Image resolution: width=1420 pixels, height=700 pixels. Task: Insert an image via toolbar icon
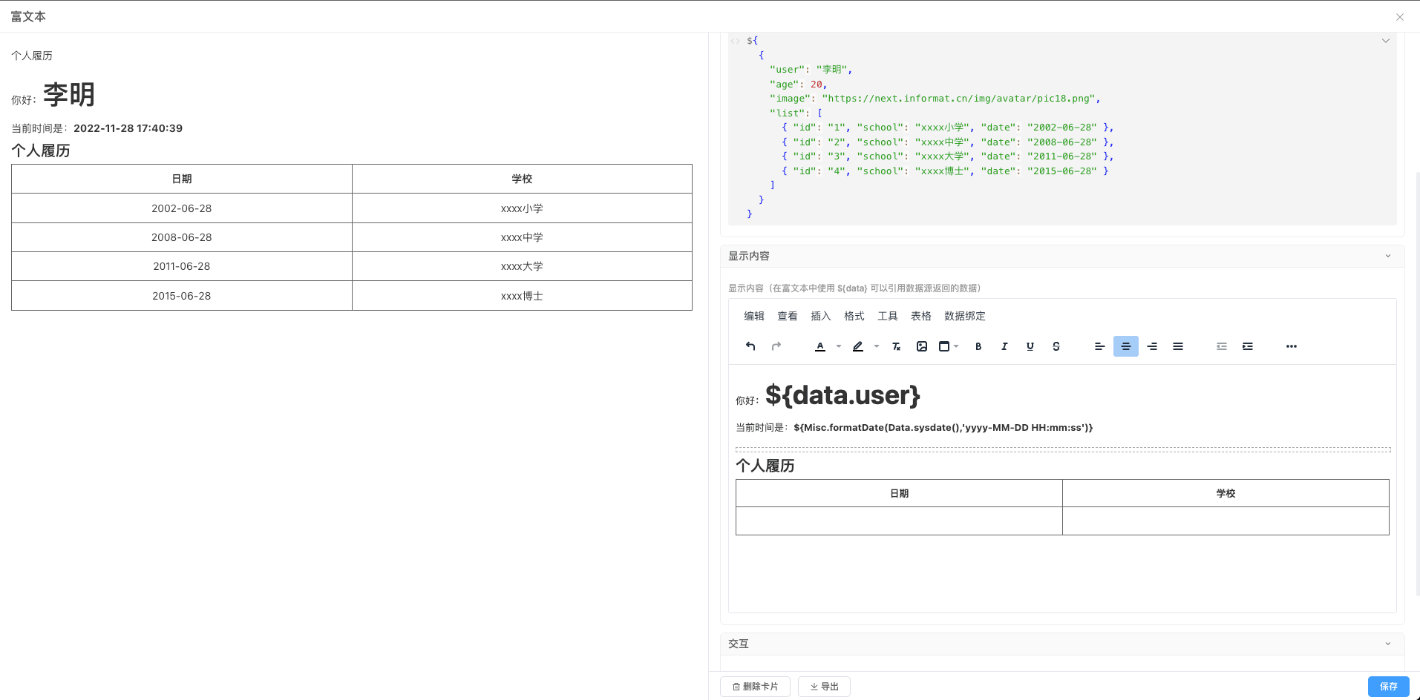coord(922,346)
